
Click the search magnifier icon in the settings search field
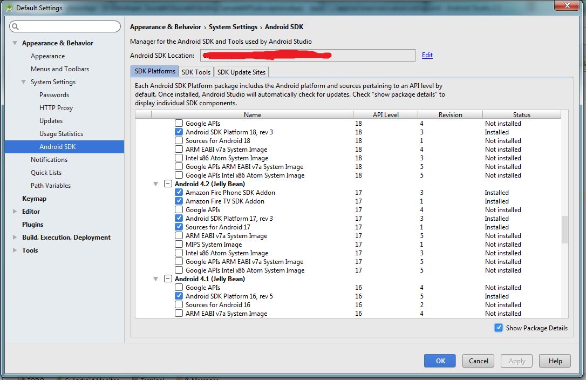coord(15,26)
